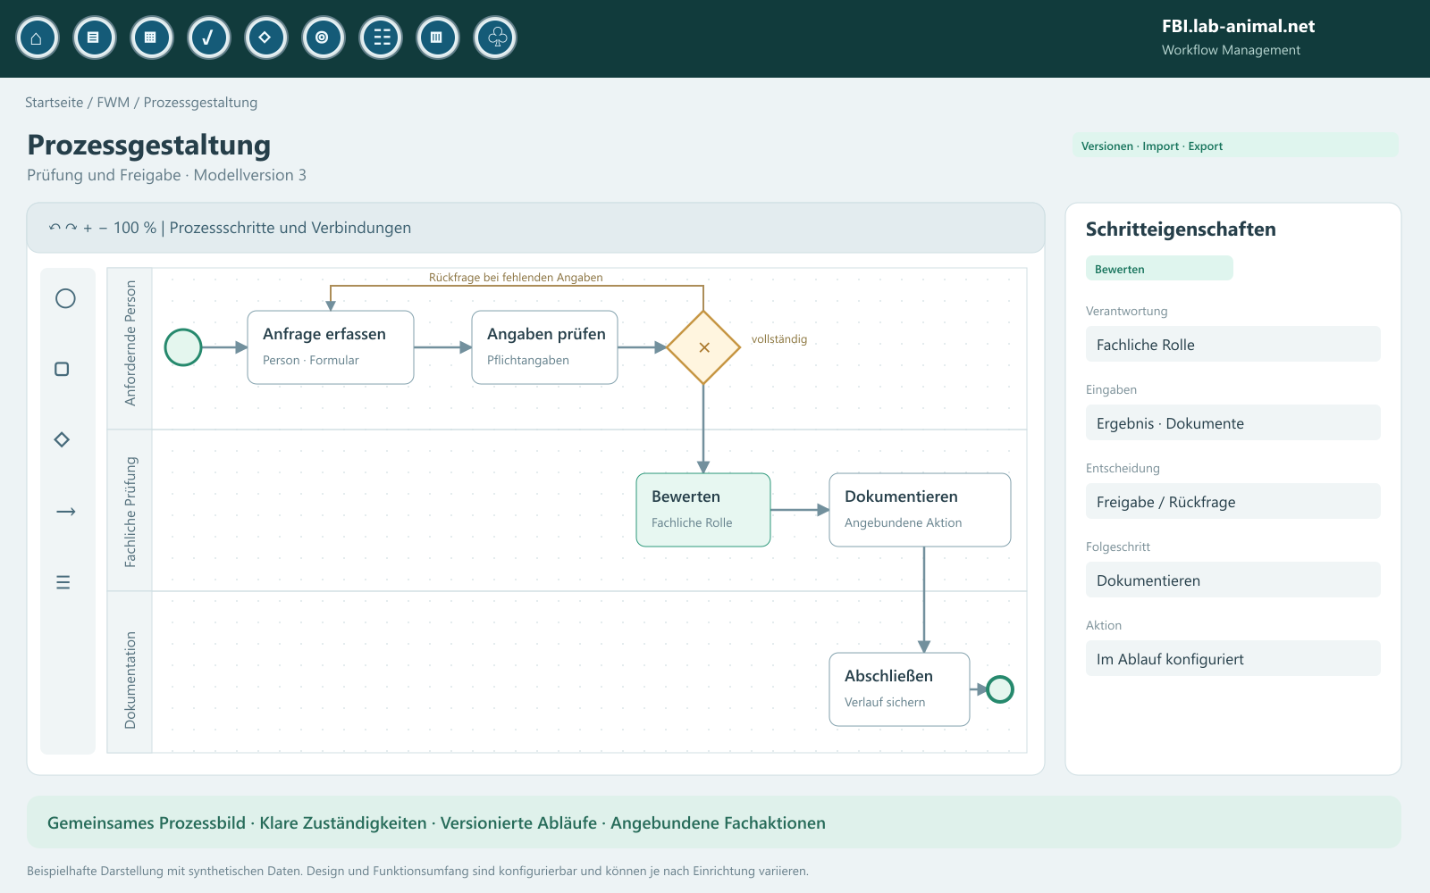Select the Anfrage erfassen step
Screen dimensions: 1430x893
pos(331,347)
